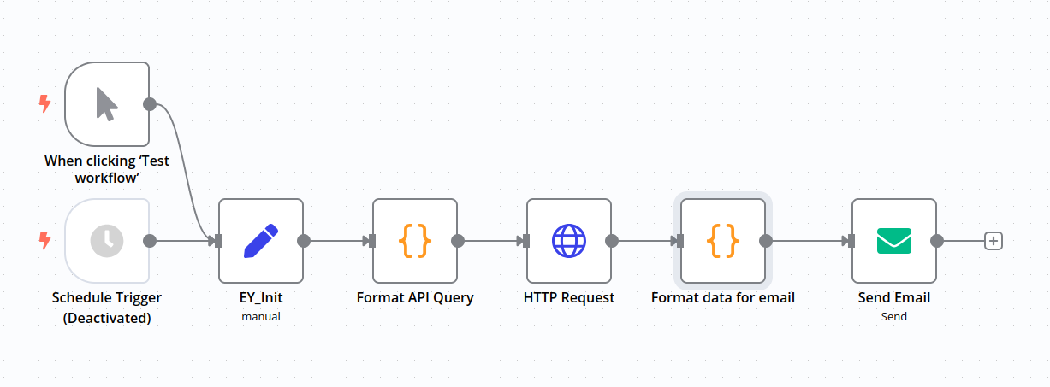1050x387 pixels.
Task: Open the Send Email envelope node
Action: click(x=894, y=241)
